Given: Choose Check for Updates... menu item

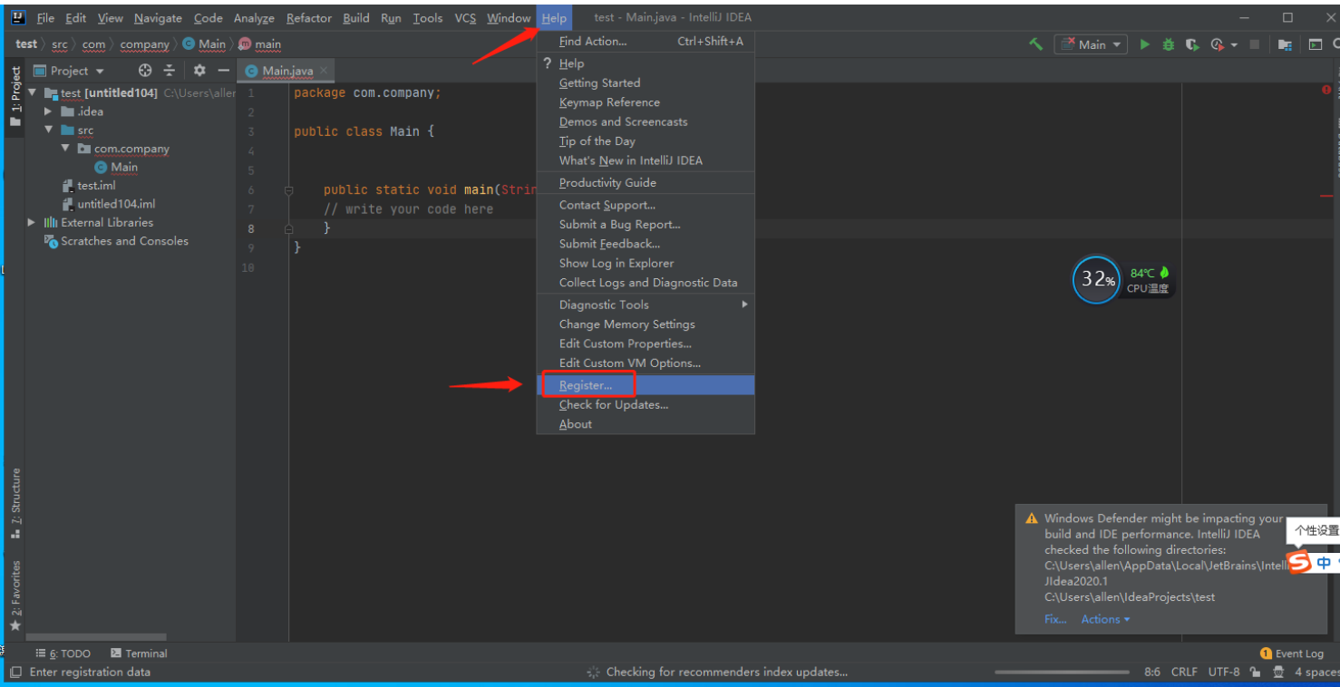Looking at the screenshot, I should point(646,405).
